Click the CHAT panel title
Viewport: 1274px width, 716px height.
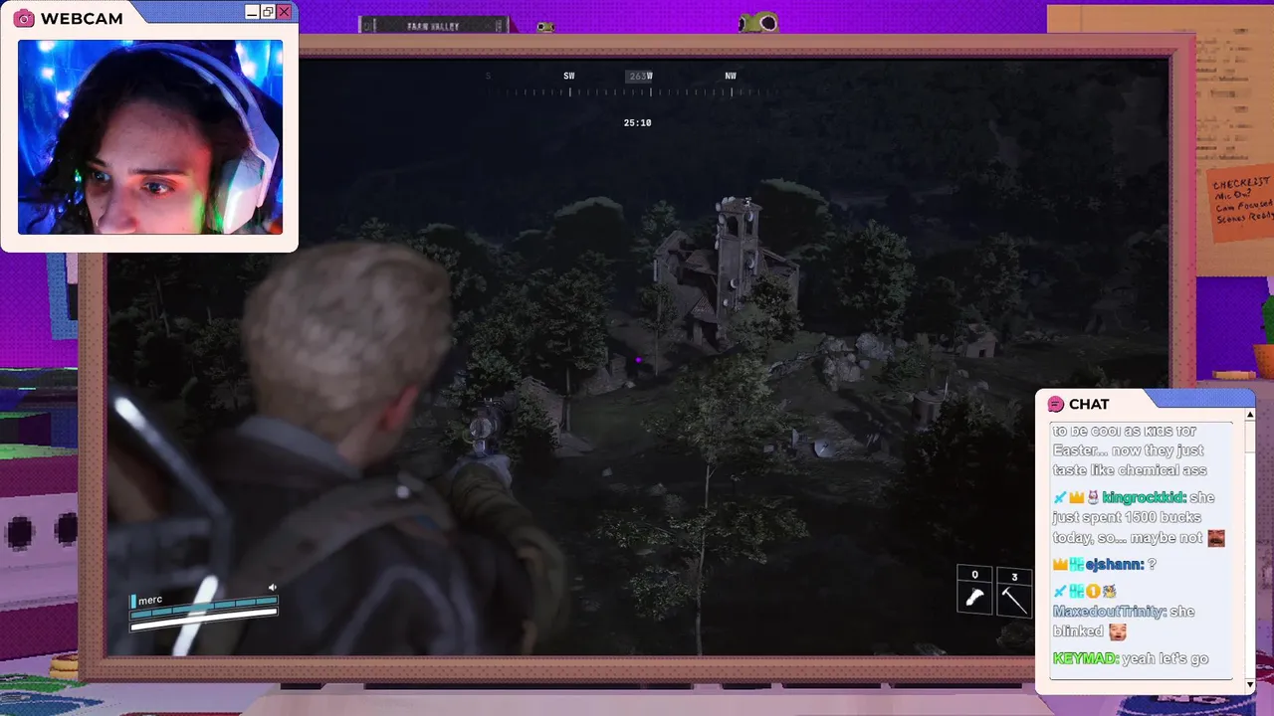(1089, 404)
